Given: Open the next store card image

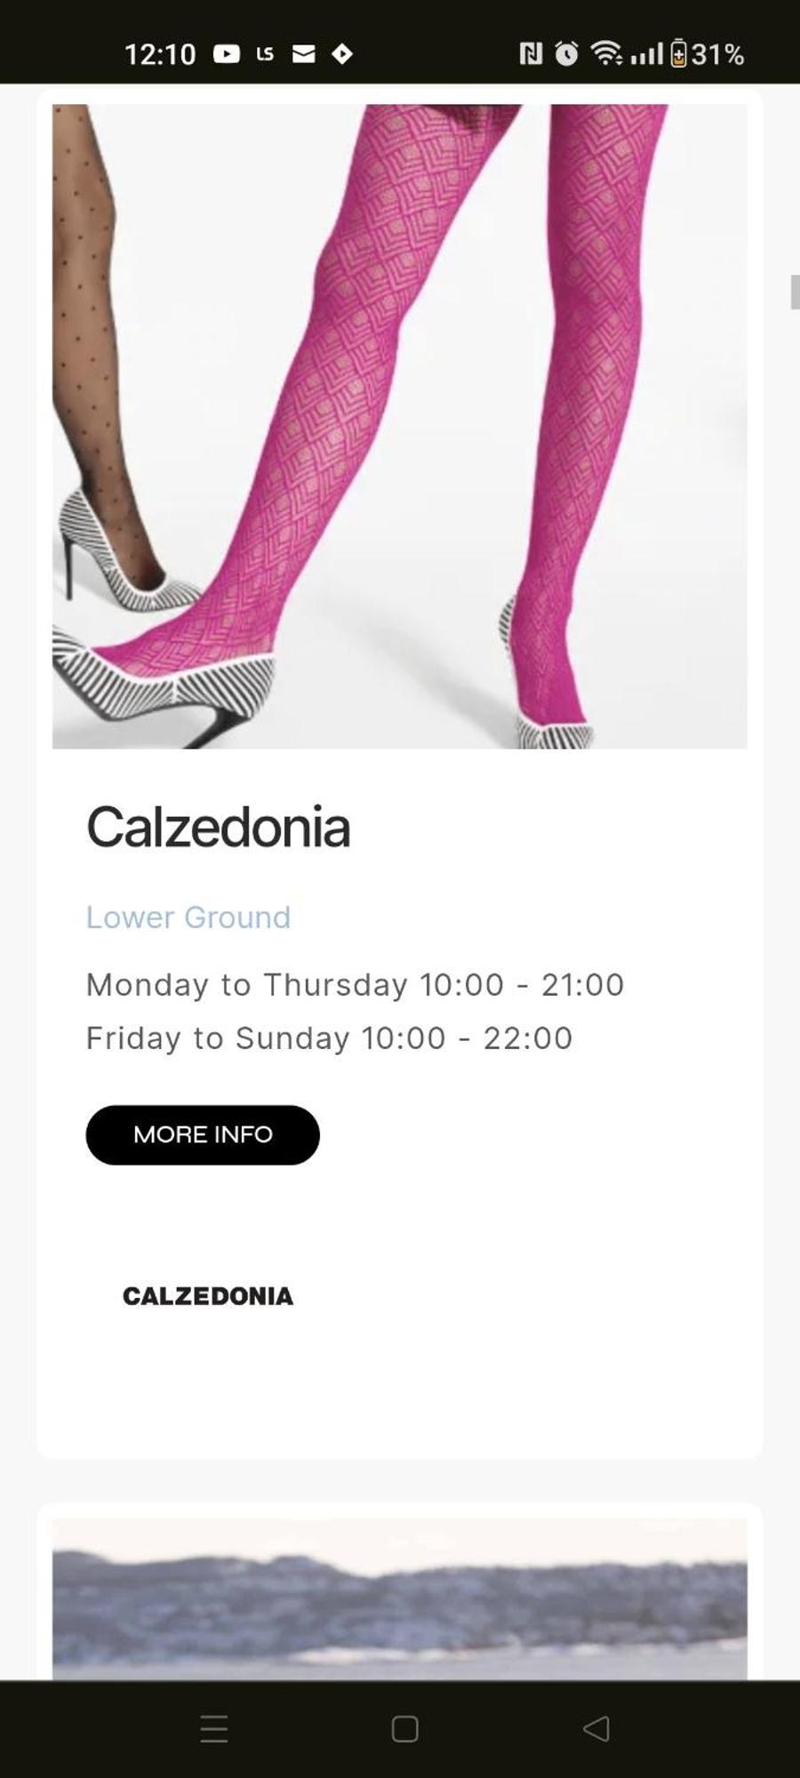Looking at the screenshot, I should [x=400, y=1598].
